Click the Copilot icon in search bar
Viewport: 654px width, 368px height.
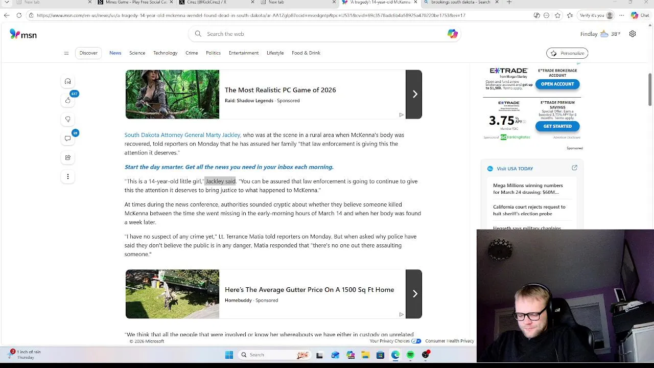coord(452,34)
